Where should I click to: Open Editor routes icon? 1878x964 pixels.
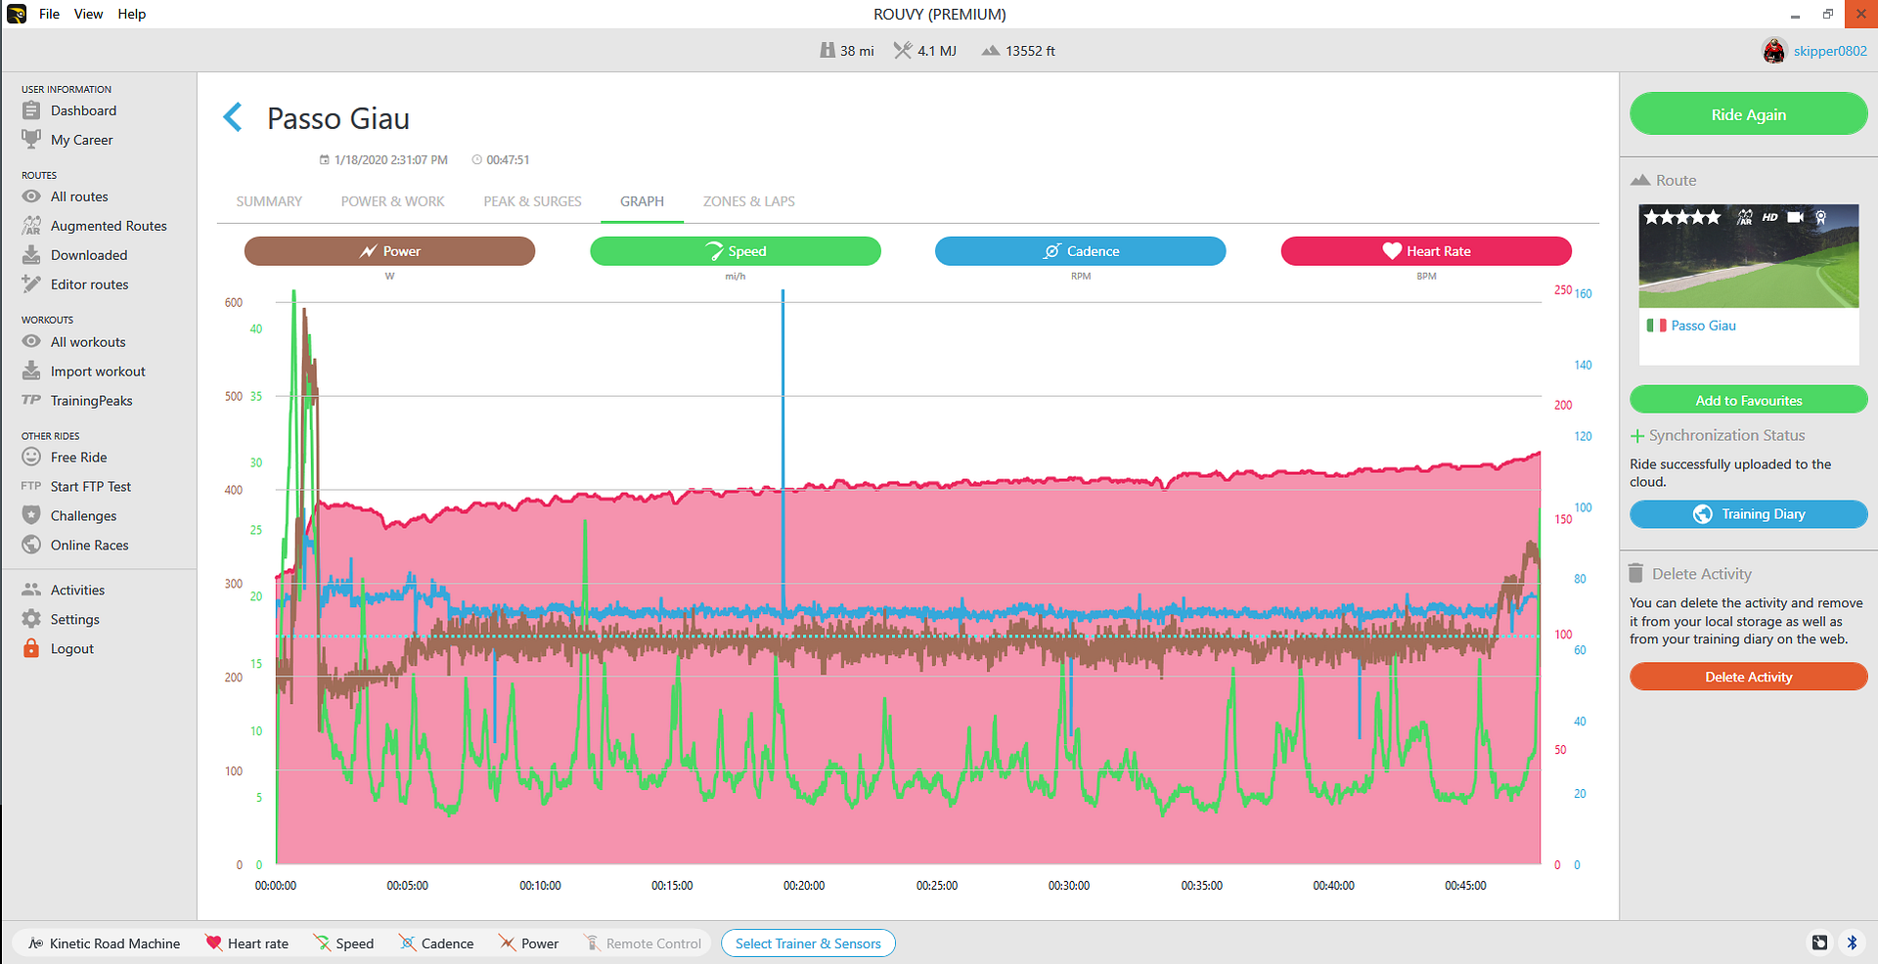point(31,285)
